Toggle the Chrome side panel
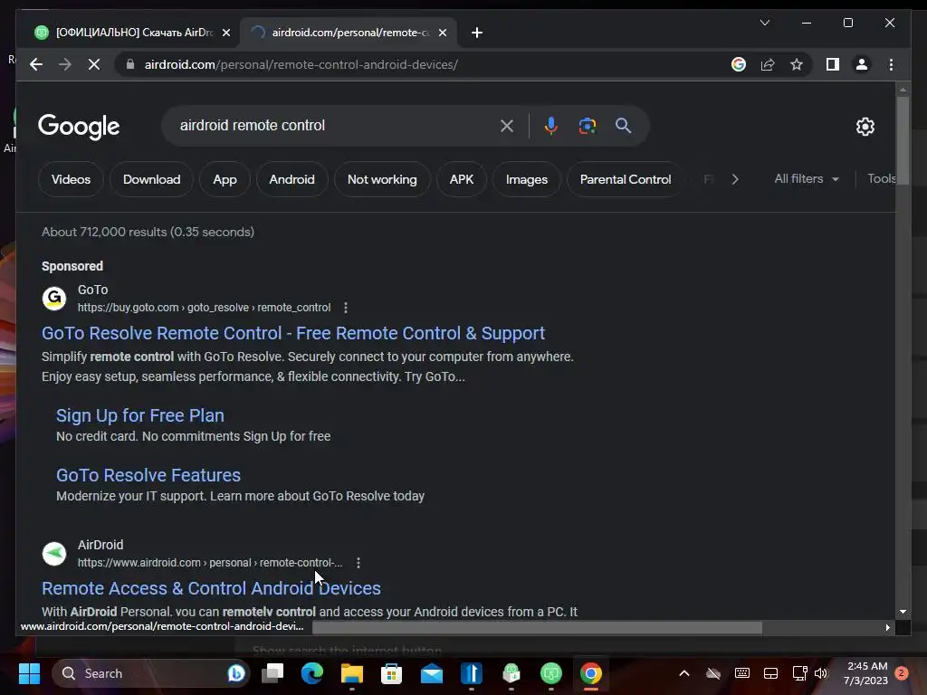 (833, 64)
